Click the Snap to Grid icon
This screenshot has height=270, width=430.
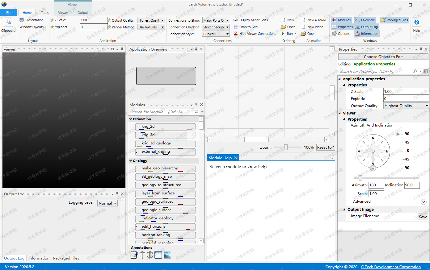tap(236, 27)
